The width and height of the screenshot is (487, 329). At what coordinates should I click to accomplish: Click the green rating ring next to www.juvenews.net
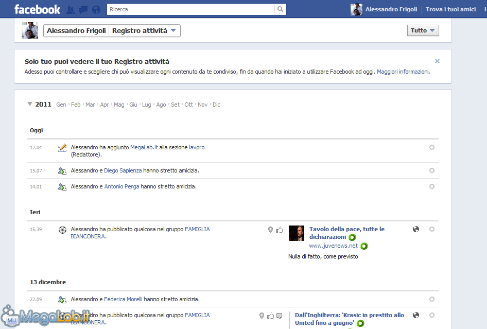pos(364,246)
